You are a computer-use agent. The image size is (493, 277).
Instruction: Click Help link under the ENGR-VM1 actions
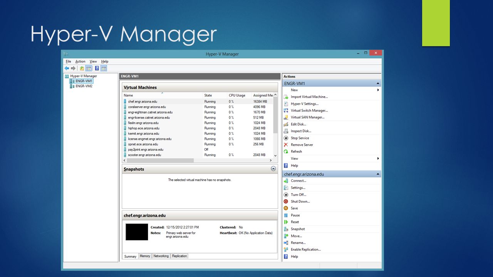(x=294, y=165)
